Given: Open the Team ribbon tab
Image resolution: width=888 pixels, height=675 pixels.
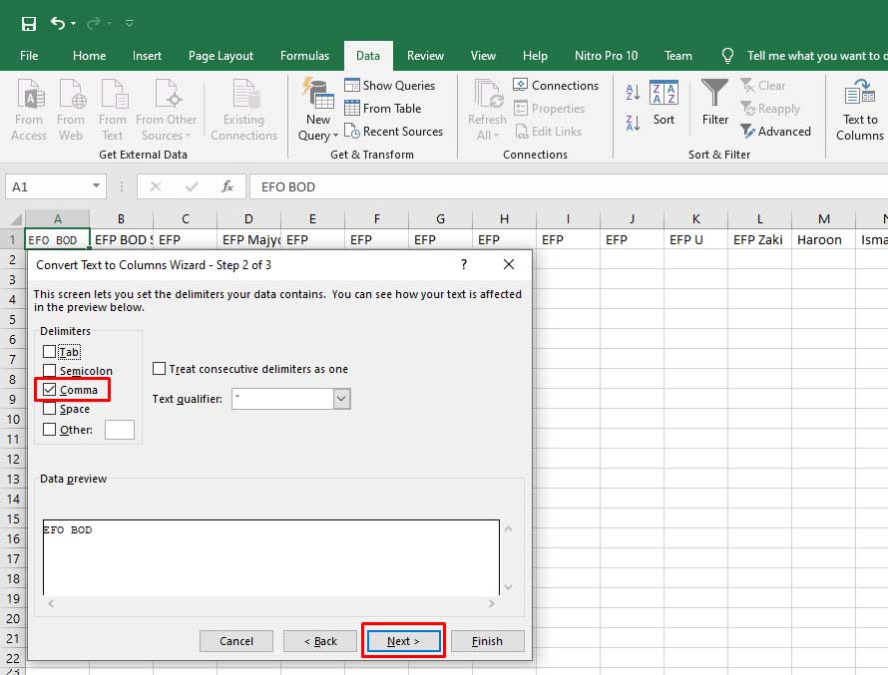Looking at the screenshot, I should (x=677, y=56).
